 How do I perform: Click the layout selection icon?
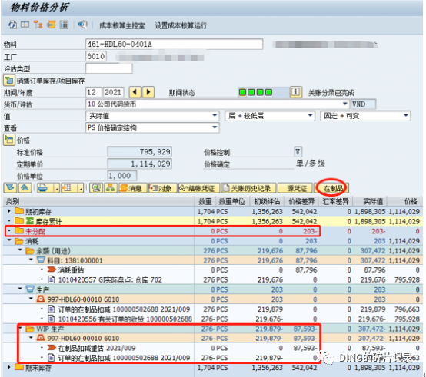coord(67,187)
